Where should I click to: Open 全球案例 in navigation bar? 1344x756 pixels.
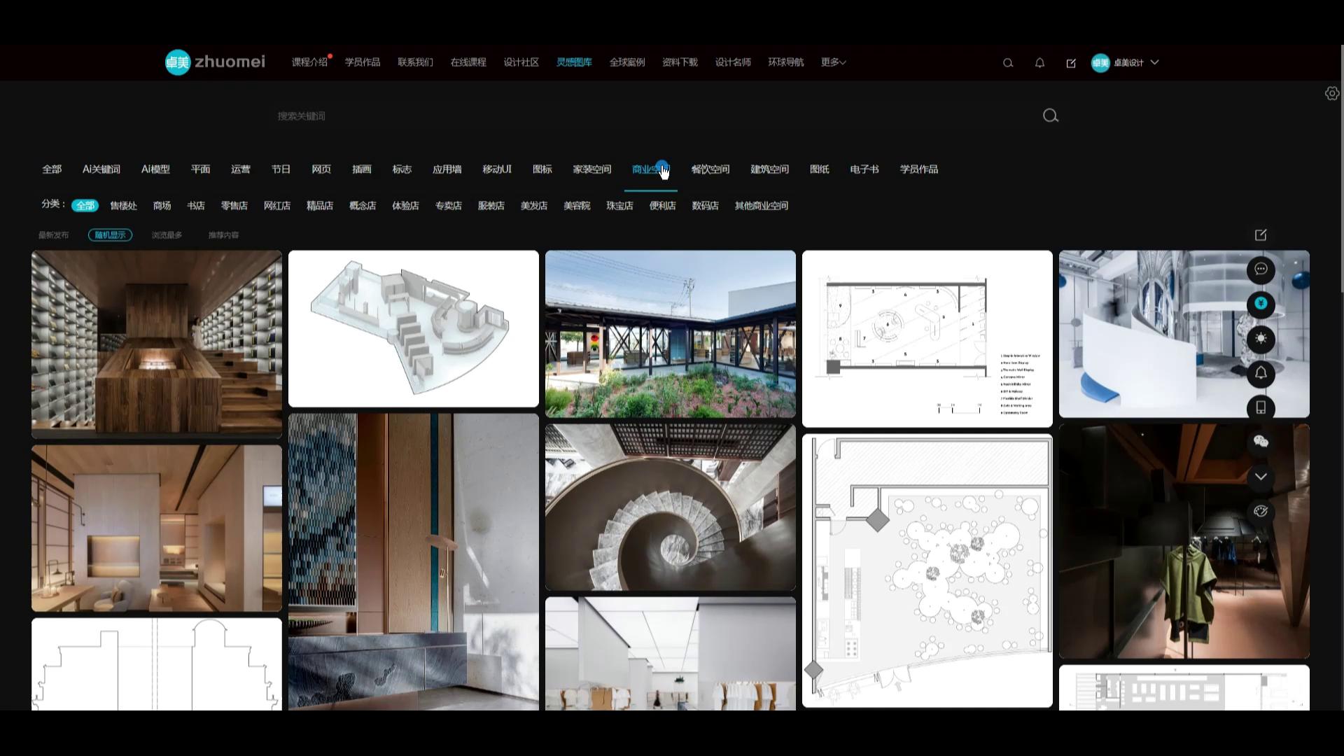(x=626, y=62)
